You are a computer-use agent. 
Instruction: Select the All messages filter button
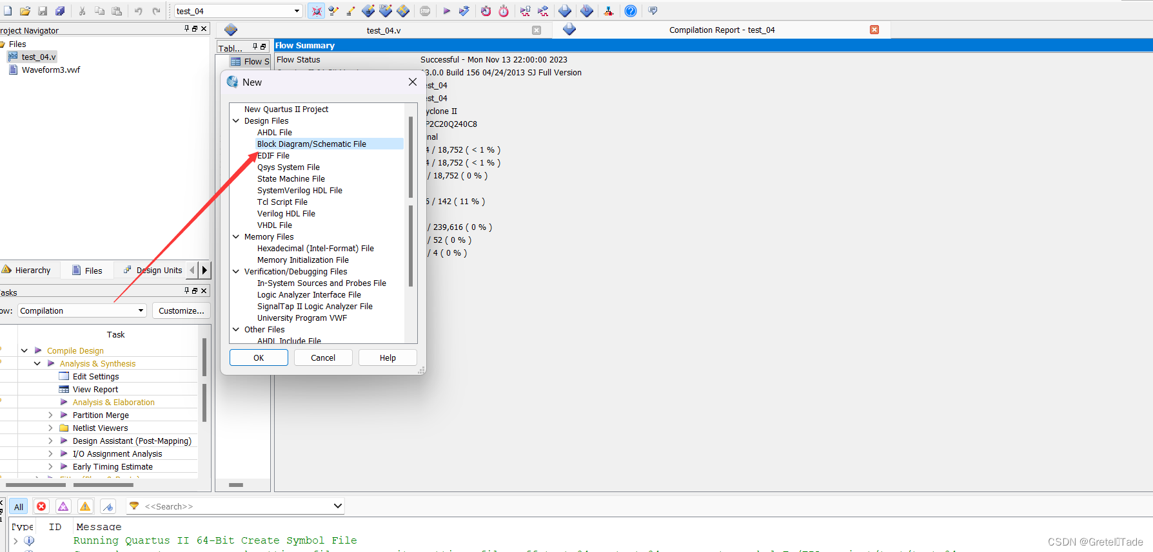[x=19, y=506]
